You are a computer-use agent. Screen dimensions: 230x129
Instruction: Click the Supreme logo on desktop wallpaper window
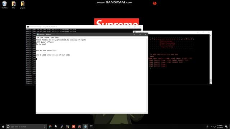coord(116,22)
